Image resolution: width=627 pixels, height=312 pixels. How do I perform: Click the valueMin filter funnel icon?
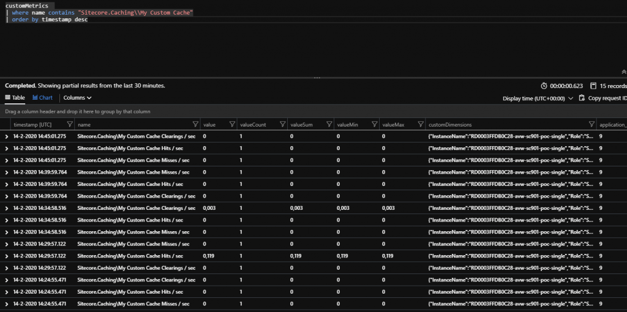pyautogui.click(x=373, y=124)
